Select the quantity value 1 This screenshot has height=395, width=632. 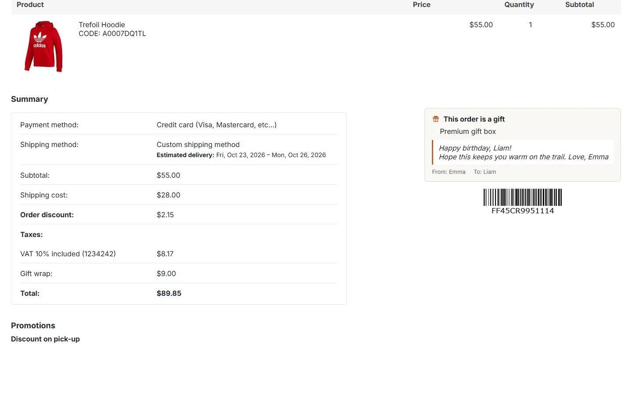click(x=530, y=25)
